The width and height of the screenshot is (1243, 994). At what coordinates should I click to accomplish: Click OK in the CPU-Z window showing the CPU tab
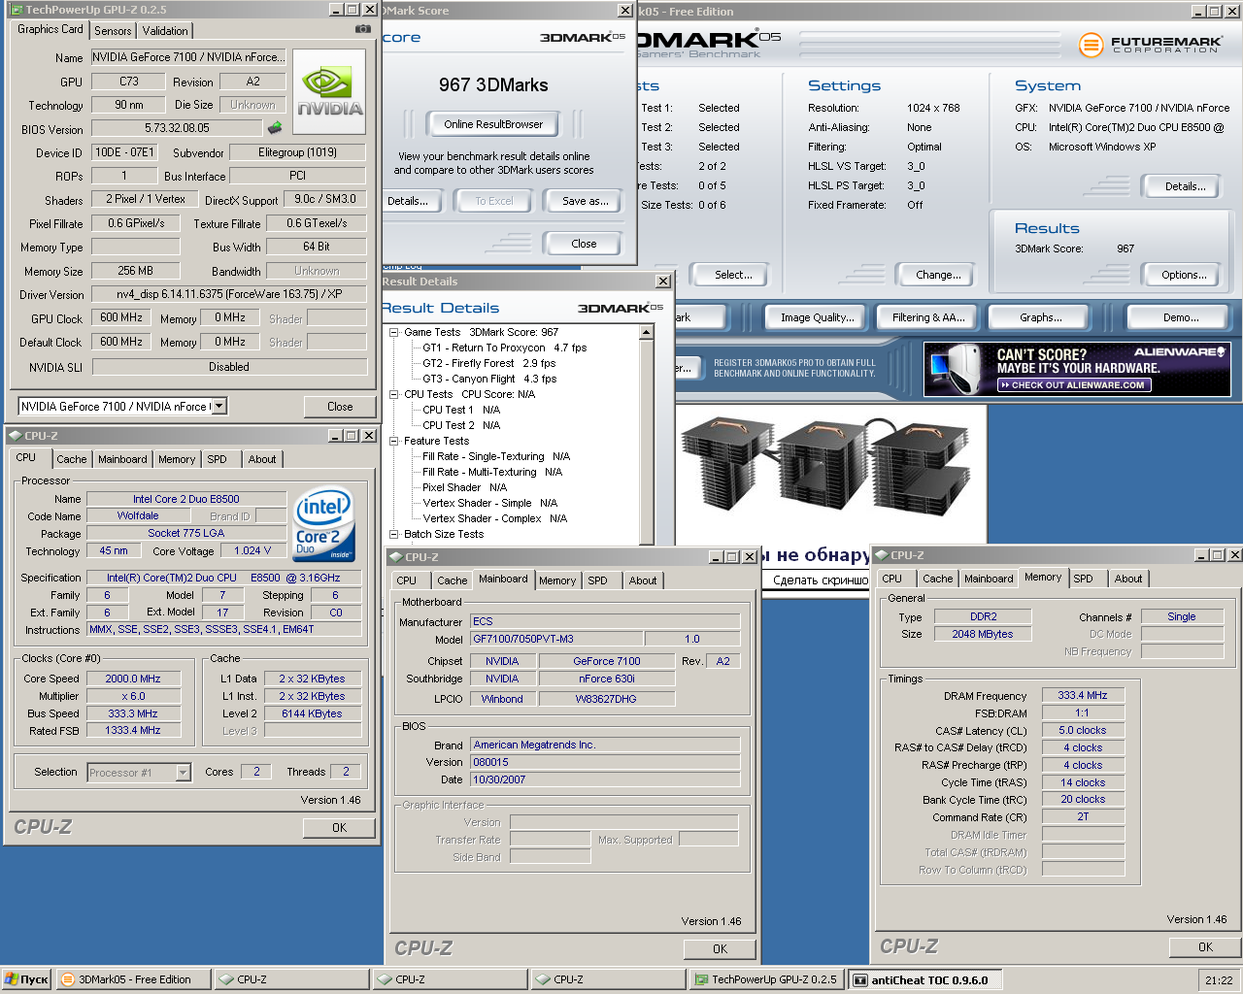click(339, 828)
